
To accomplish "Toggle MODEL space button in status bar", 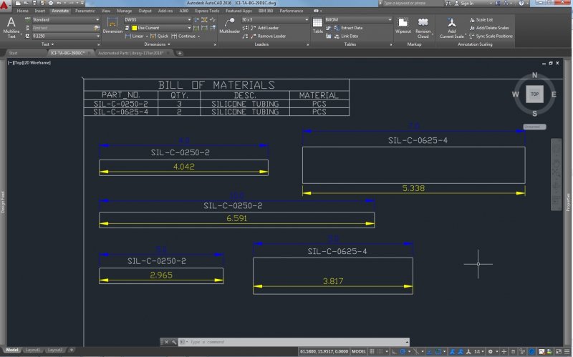I will [x=358, y=351].
